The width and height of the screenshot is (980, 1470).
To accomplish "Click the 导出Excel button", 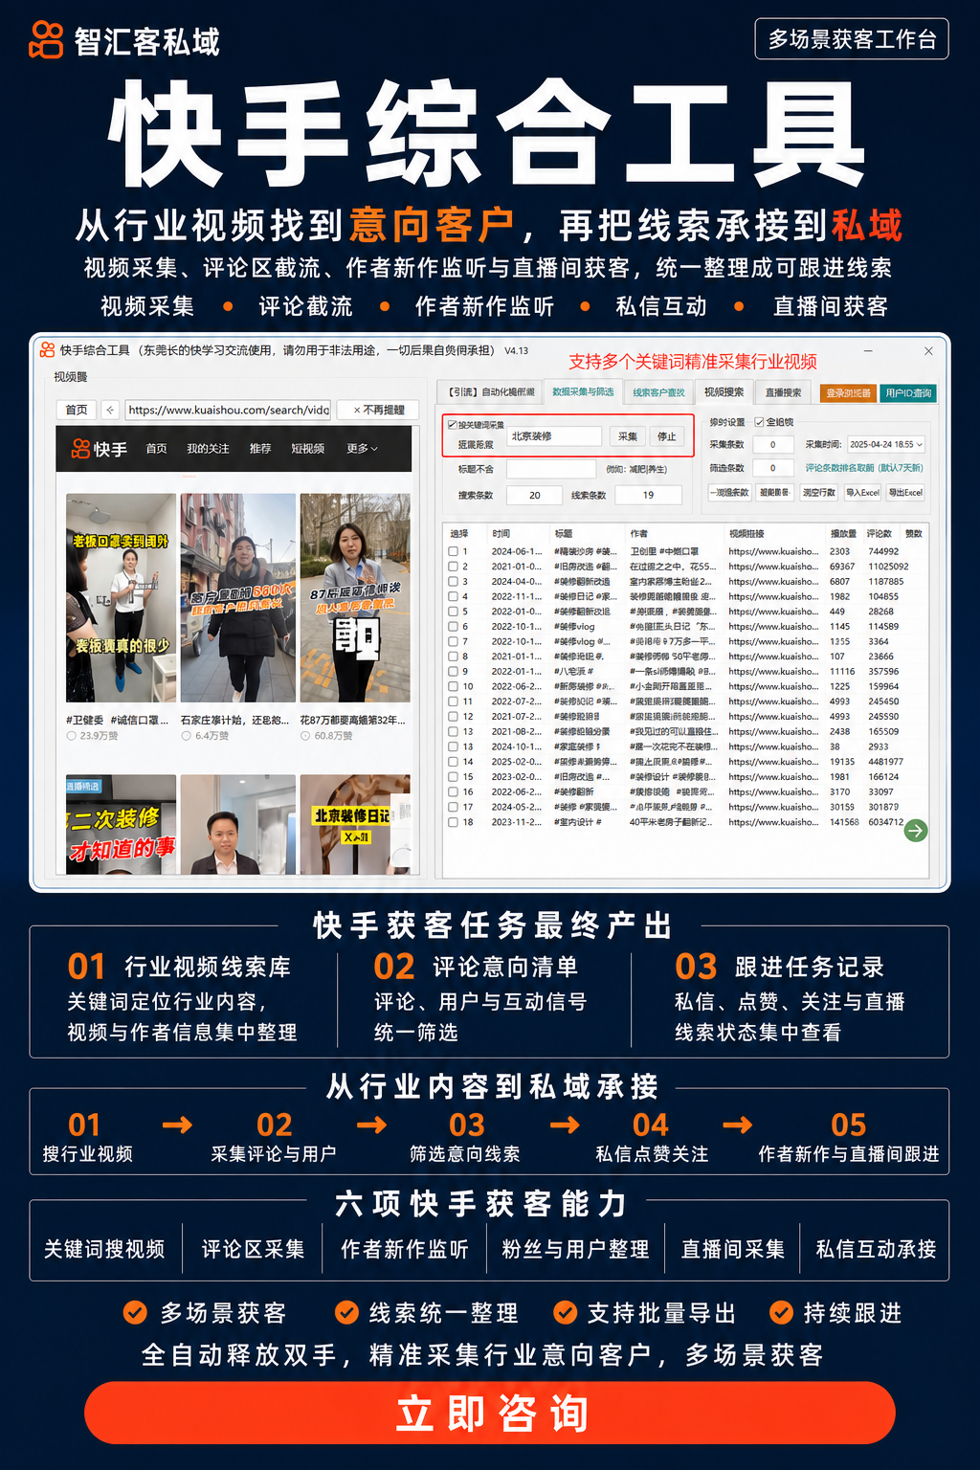I will point(905,492).
